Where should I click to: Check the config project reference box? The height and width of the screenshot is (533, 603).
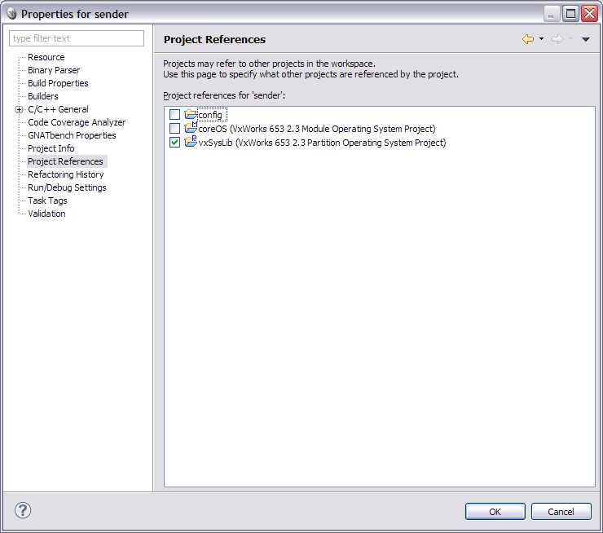click(174, 115)
